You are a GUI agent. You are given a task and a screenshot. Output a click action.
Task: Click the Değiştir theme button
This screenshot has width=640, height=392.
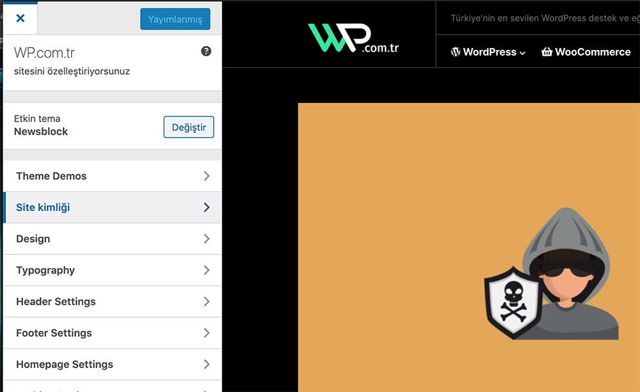(189, 127)
